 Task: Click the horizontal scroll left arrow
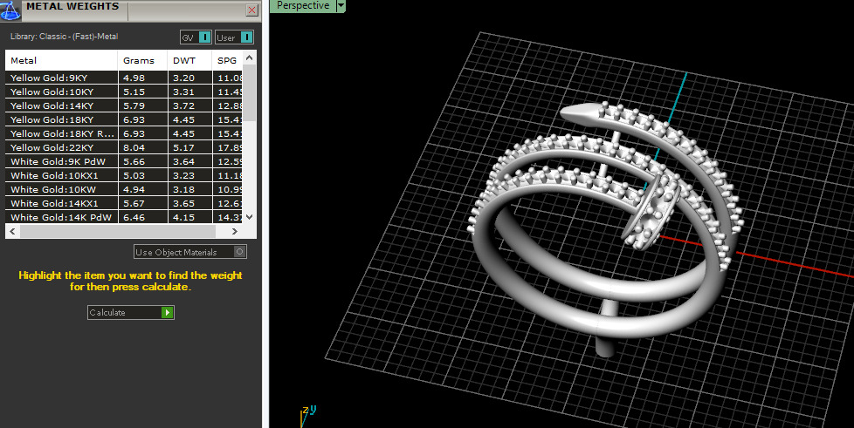click(x=12, y=231)
